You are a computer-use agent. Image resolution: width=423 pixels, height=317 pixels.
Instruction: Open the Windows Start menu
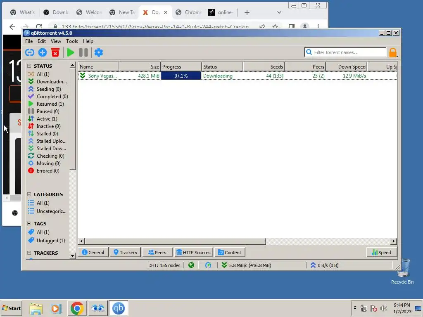click(12, 308)
